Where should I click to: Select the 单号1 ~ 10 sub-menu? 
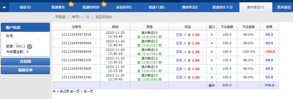click(80, 17)
